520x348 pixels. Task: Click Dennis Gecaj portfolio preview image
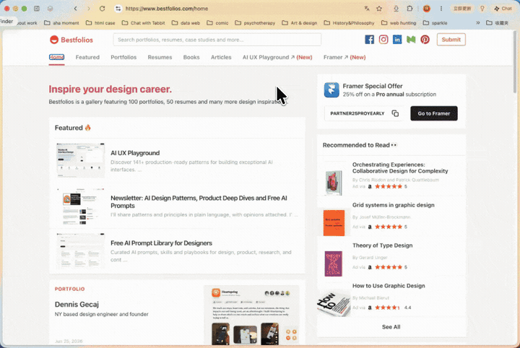[x=251, y=316]
